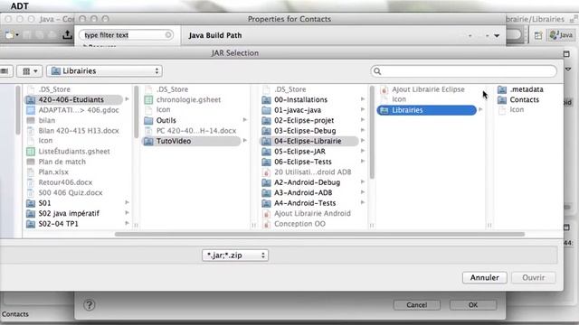Open the Contacts folder
The width and height of the screenshot is (579, 325).
click(525, 99)
